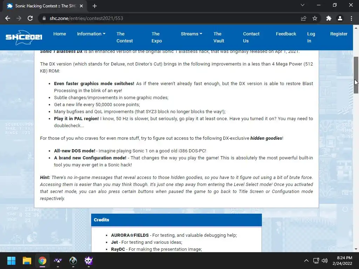Open the Chrome three-dot menu
Image resolution: width=359 pixels, height=269 pixels.
click(351, 18)
